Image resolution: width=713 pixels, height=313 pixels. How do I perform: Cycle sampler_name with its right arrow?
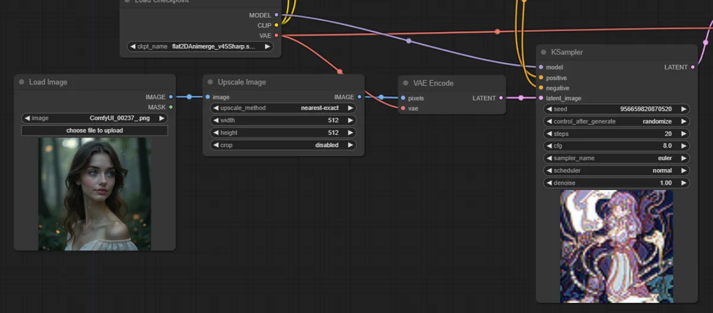tap(684, 158)
